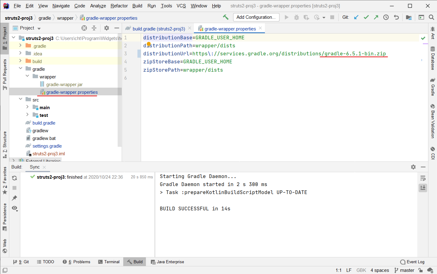Click the Debug bug icon
Screen dimensions: 437x274
click(296, 17)
